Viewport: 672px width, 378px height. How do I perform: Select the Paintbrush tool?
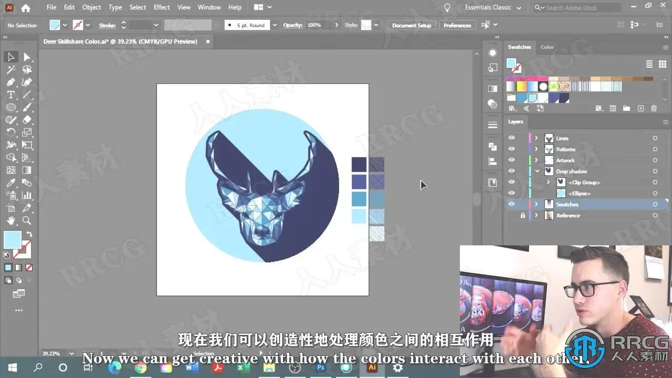pyautogui.click(x=27, y=108)
